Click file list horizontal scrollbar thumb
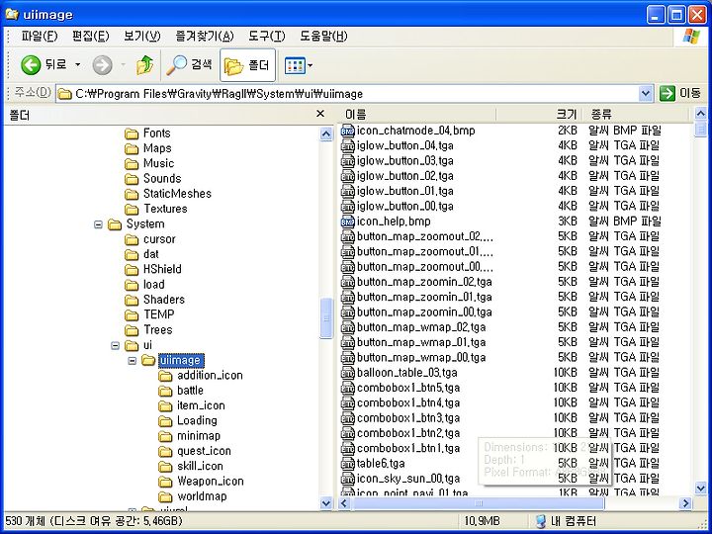 pos(478,503)
